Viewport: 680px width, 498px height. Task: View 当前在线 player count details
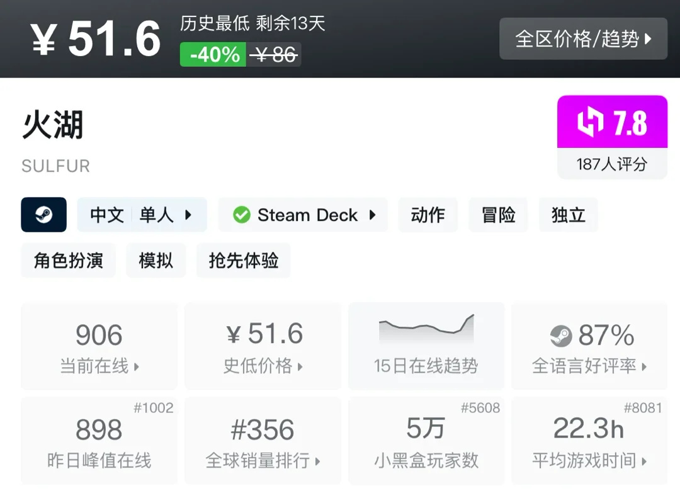[99, 346]
